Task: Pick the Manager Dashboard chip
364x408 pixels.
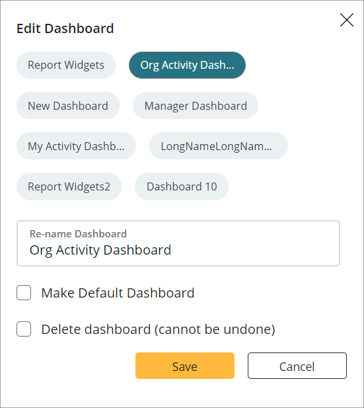Action: 196,106
